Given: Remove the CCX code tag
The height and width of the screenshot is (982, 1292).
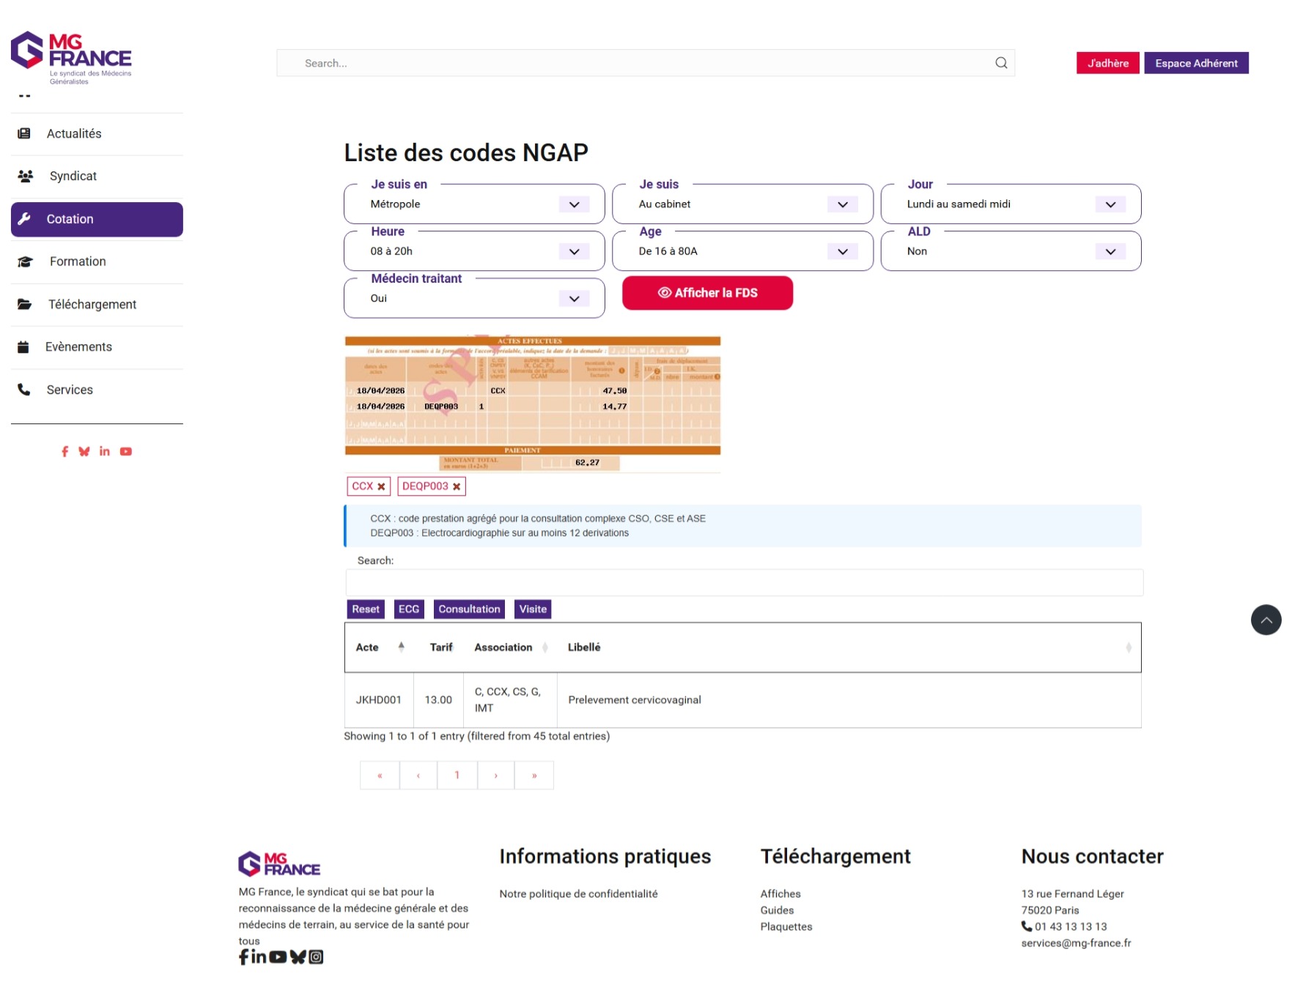Looking at the screenshot, I should pyautogui.click(x=381, y=486).
